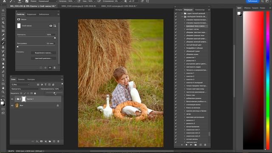This screenshot has height=153, width=272.
Task: Collapse the 'БОЛЬШАЯ ПАНЕЛЬ' action set
Action: (182, 17)
